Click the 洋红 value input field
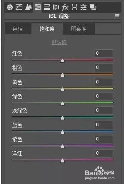Viewport: 124px width, 184px height. 104,153
